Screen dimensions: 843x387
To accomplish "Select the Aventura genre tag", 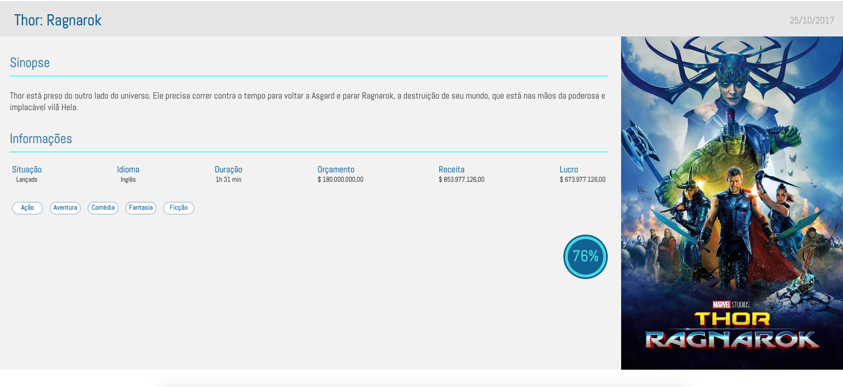I will [65, 208].
